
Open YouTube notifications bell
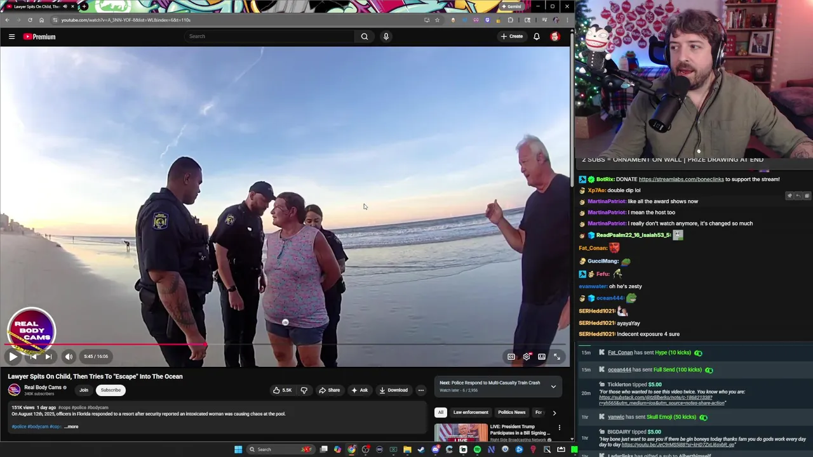coord(537,36)
